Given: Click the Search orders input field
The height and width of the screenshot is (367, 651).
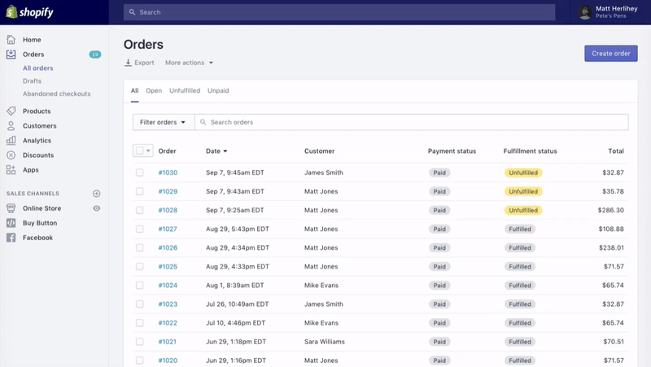Looking at the screenshot, I should pos(415,122).
